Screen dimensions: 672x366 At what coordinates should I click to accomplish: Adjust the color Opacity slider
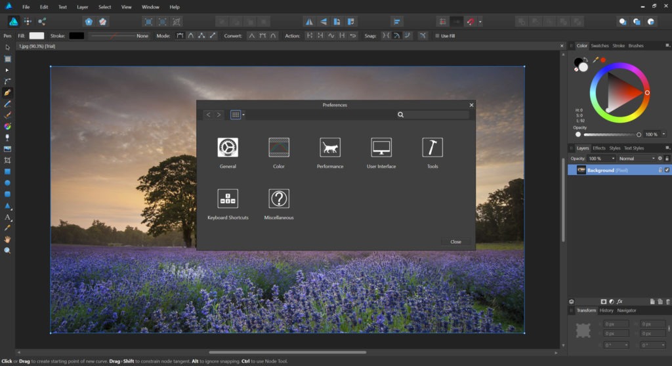pos(611,134)
